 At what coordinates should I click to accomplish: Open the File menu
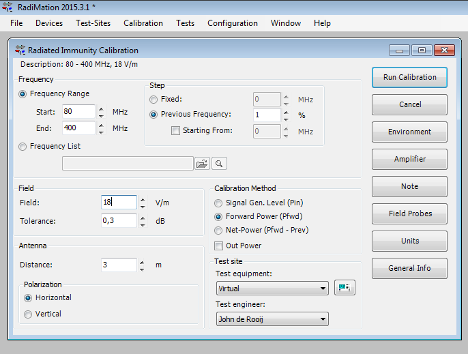[x=16, y=23]
